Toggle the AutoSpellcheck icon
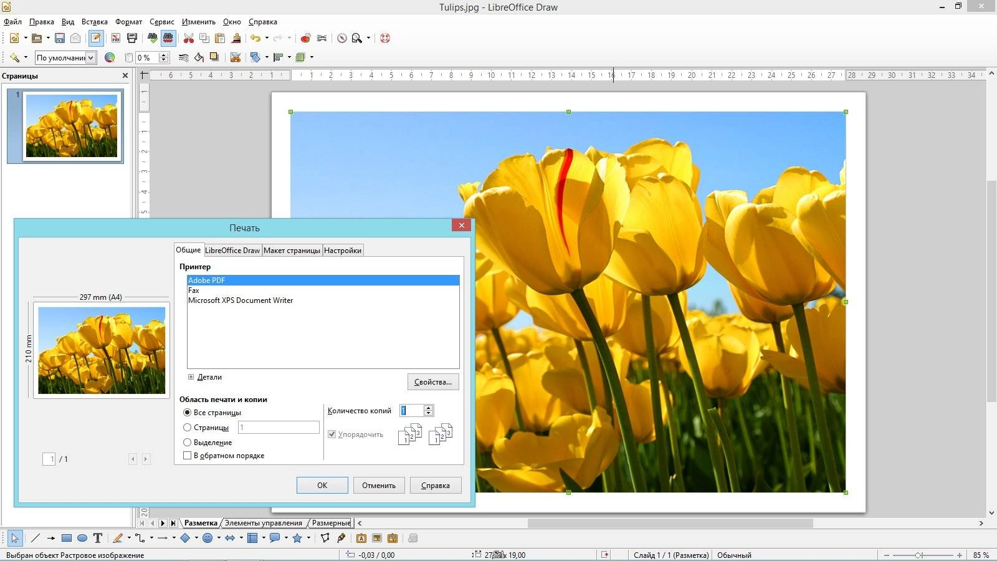Screen dimensions: 997x561 168,38
